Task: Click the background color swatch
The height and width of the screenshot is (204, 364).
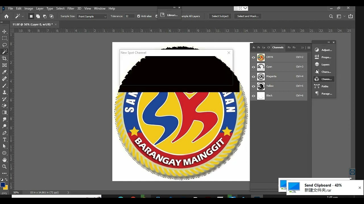Action: point(6,188)
